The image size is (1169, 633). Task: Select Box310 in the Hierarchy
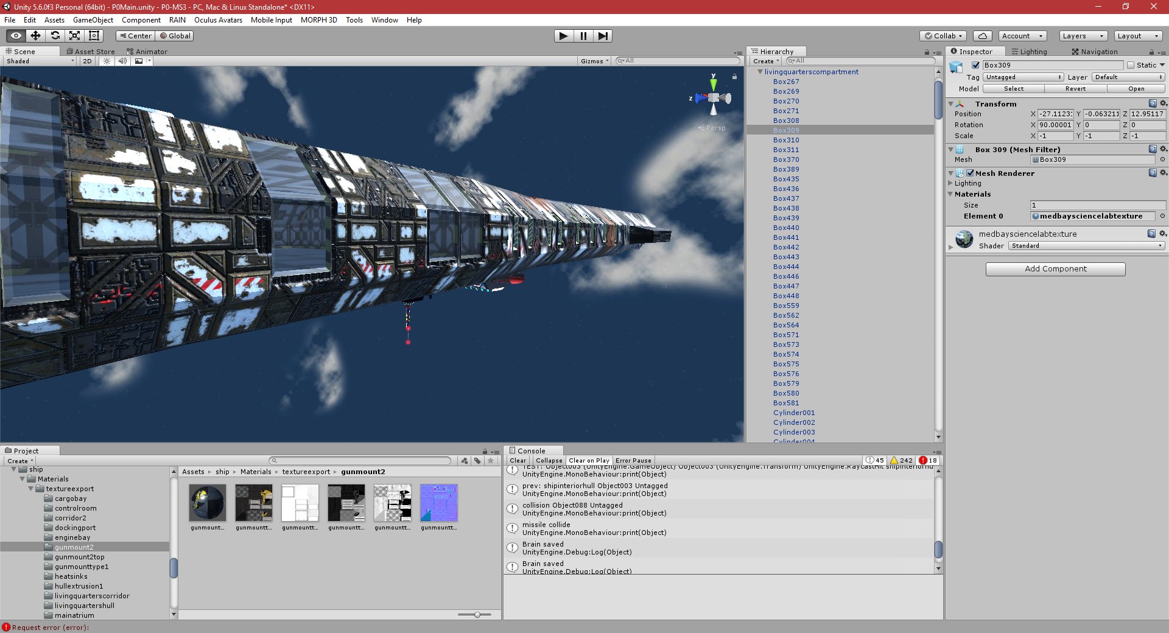[x=786, y=140]
